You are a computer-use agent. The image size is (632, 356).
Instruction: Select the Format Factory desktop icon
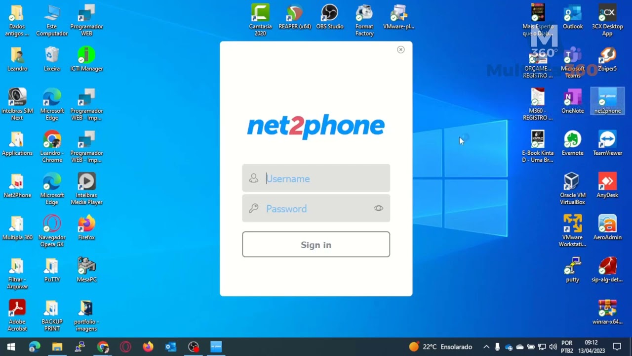[364, 20]
